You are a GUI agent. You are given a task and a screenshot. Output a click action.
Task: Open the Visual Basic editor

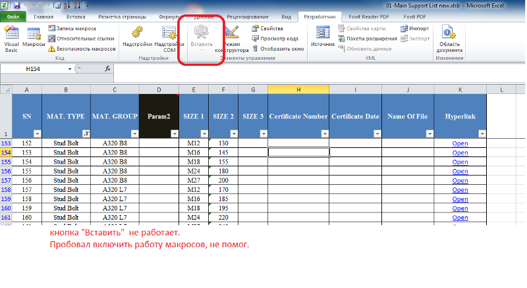point(11,38)
